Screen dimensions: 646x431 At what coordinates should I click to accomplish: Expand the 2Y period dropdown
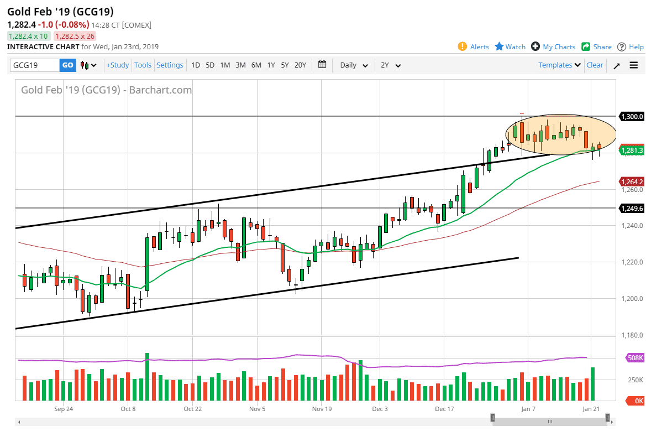coord(390,65)
